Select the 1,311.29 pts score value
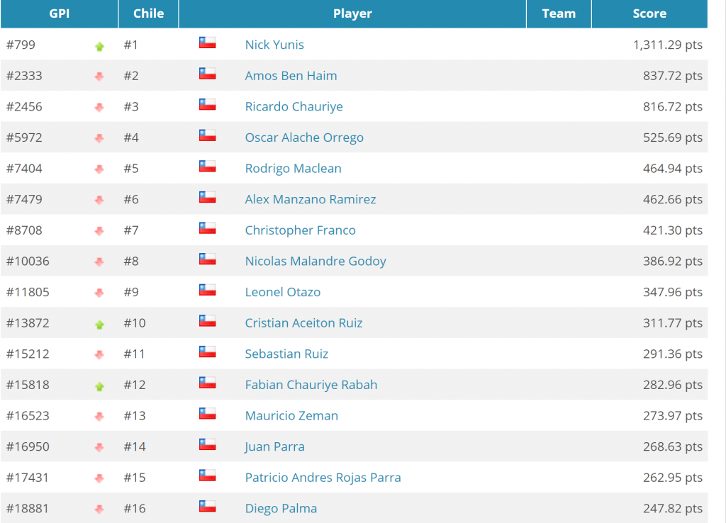Screen dimensions: 726x523 (x=668, y=45)
